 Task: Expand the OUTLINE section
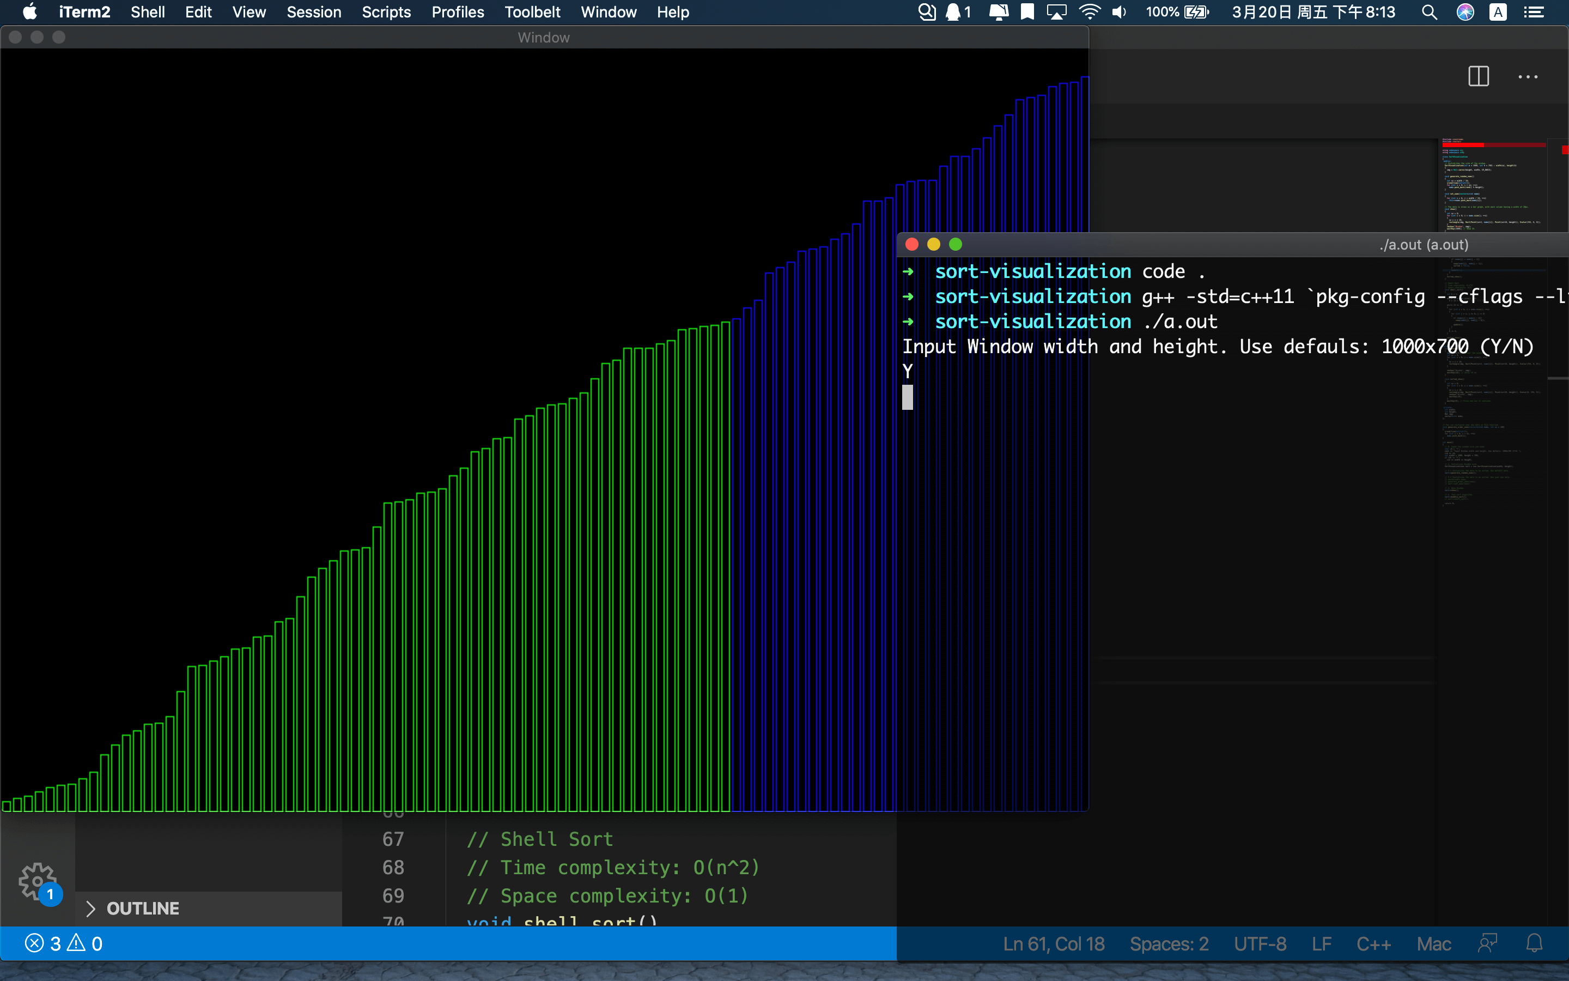coord(143,909)
